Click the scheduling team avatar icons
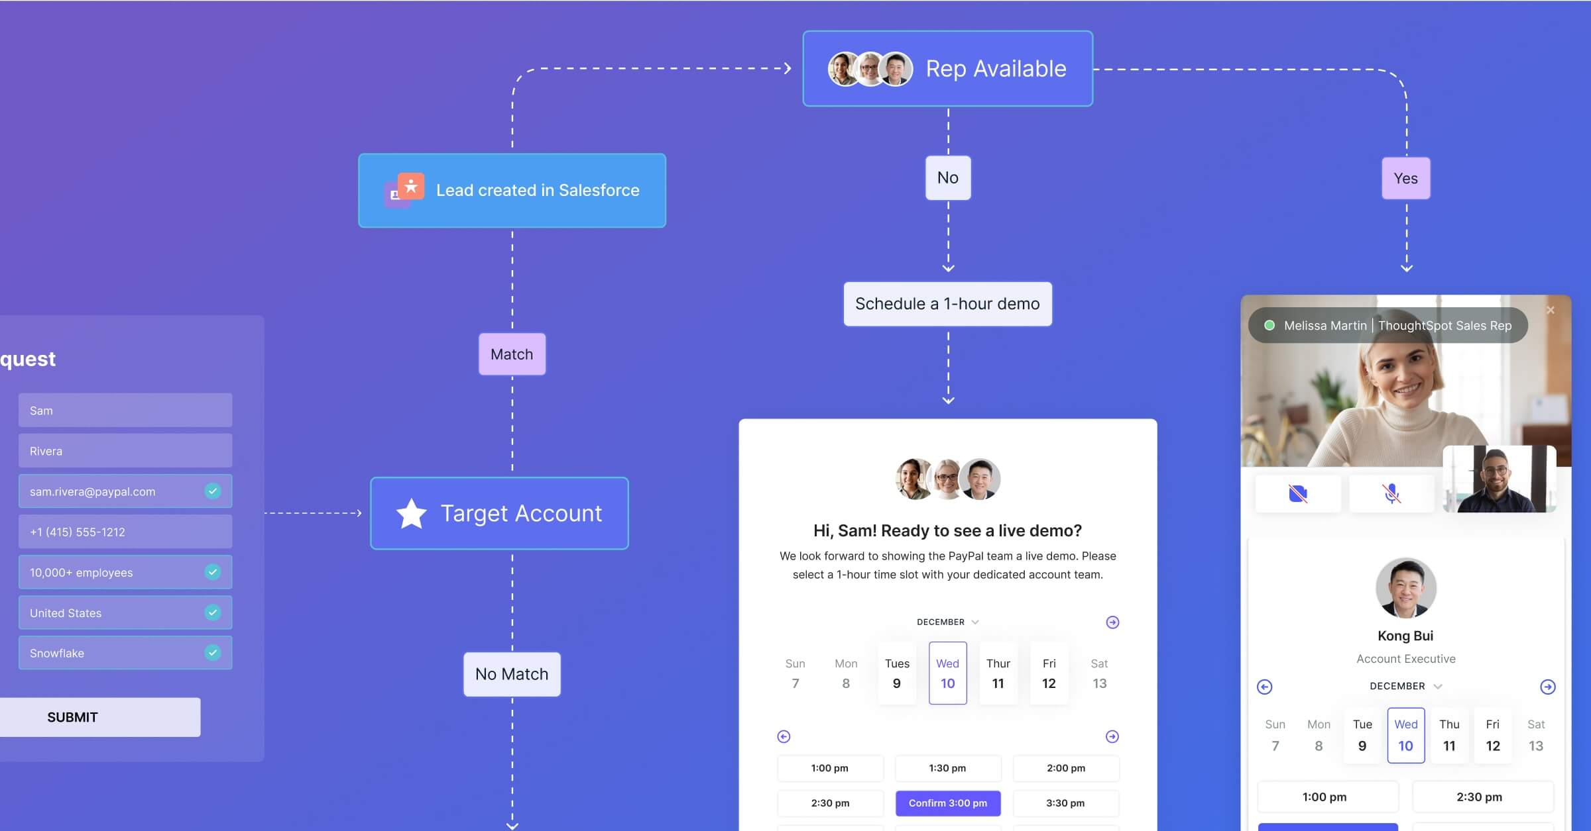1591x831 pixels. 945,478
